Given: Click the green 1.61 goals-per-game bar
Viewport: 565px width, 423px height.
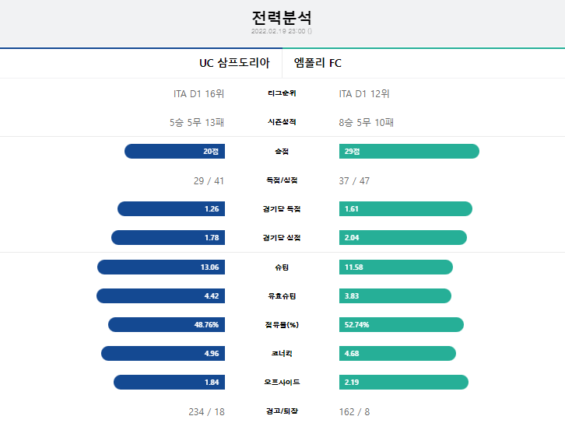Looking at the screenshot, I should point(405,209).
